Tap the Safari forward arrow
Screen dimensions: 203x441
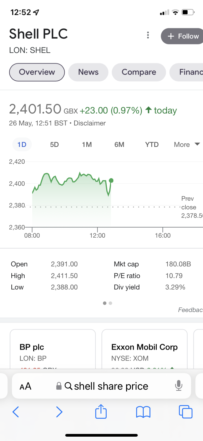pos(59,412)
